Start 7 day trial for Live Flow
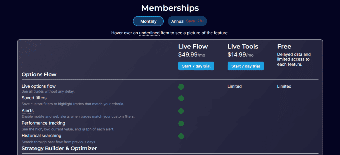 click(196, 66)
